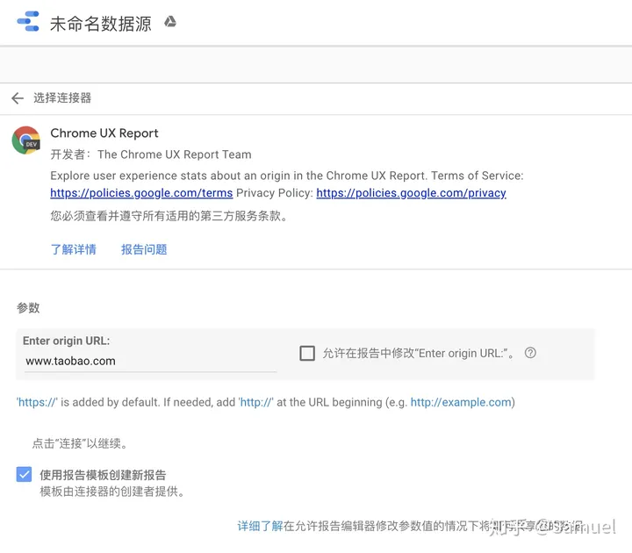Open the help question mark icon
632x553 pixels.
pos(530,353)
